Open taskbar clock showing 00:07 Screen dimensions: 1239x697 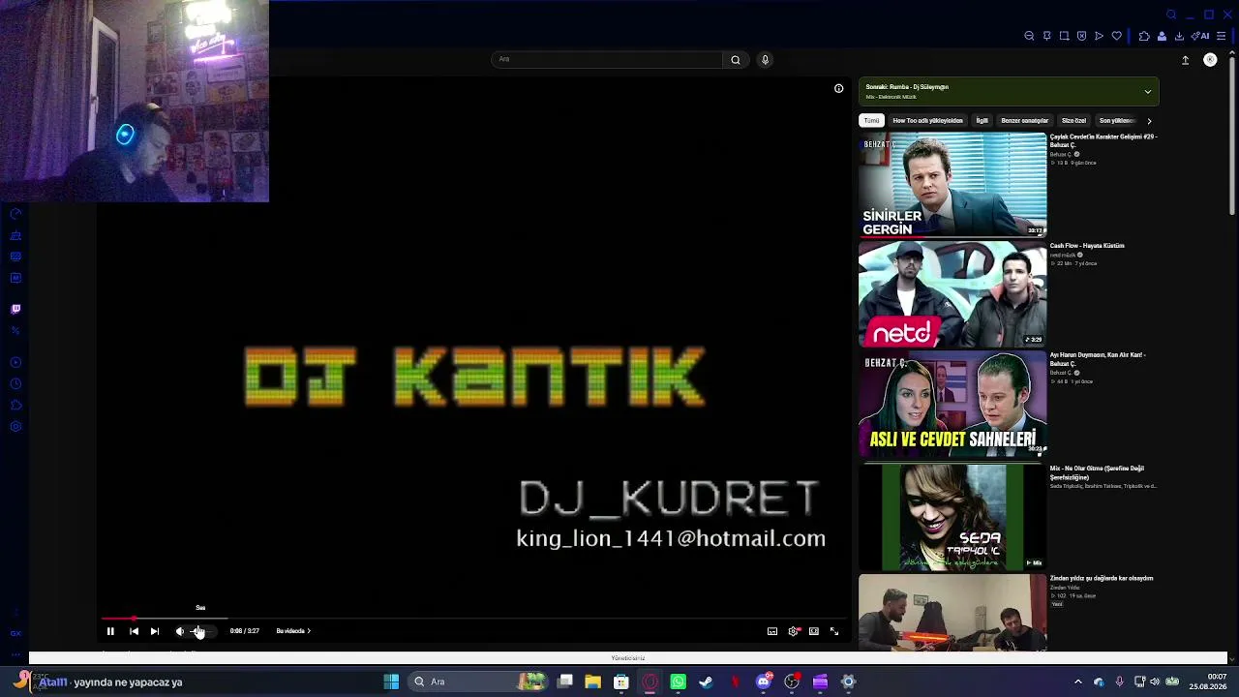coord(1207,682)
